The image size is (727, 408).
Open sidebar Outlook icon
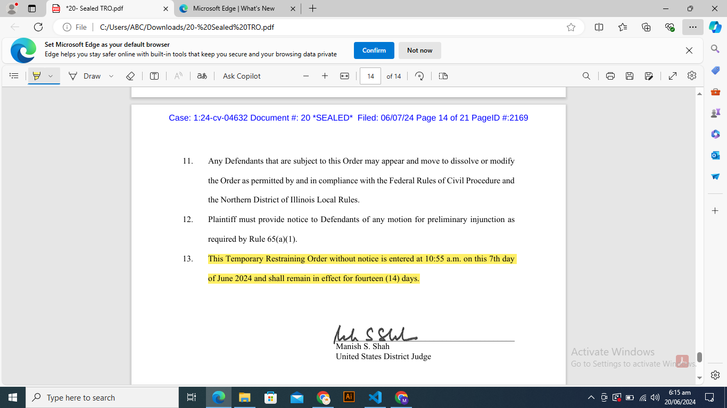click(715, 155)
